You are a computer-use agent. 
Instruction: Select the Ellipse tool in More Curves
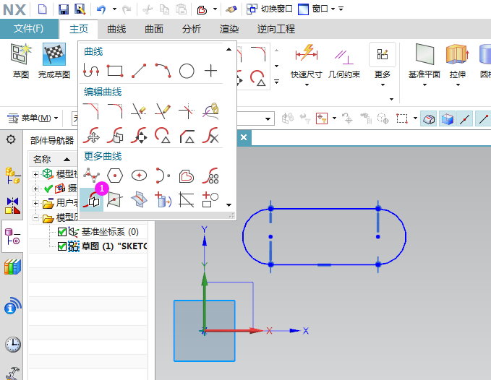click(x=139, y=175)
